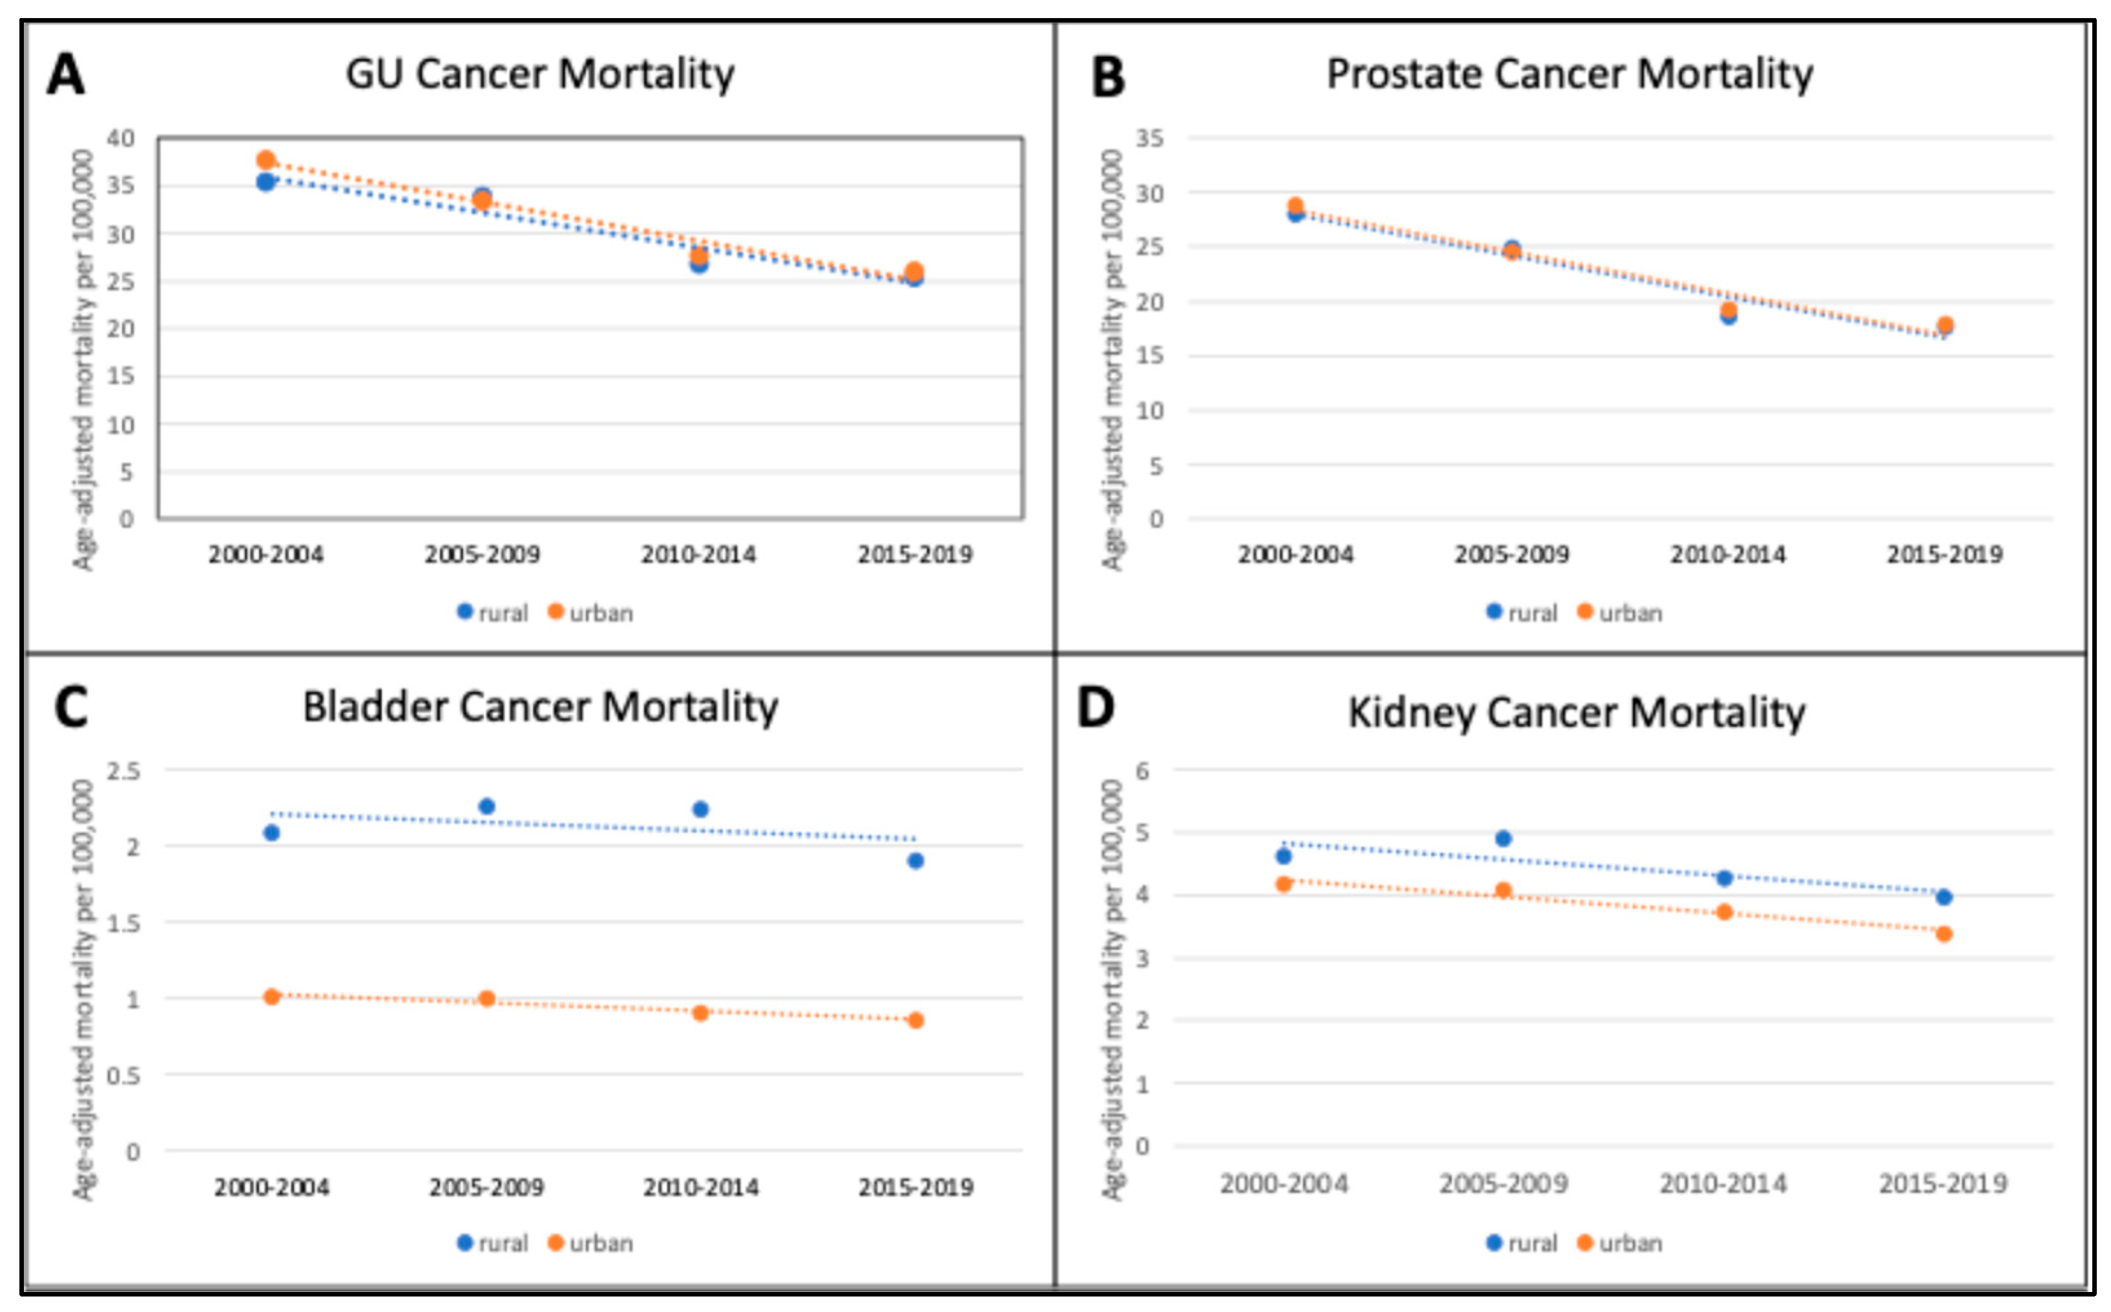2111x1312 pixels.
Task: Click the GU Cancer Mortality title
Action: coord(540,74)
